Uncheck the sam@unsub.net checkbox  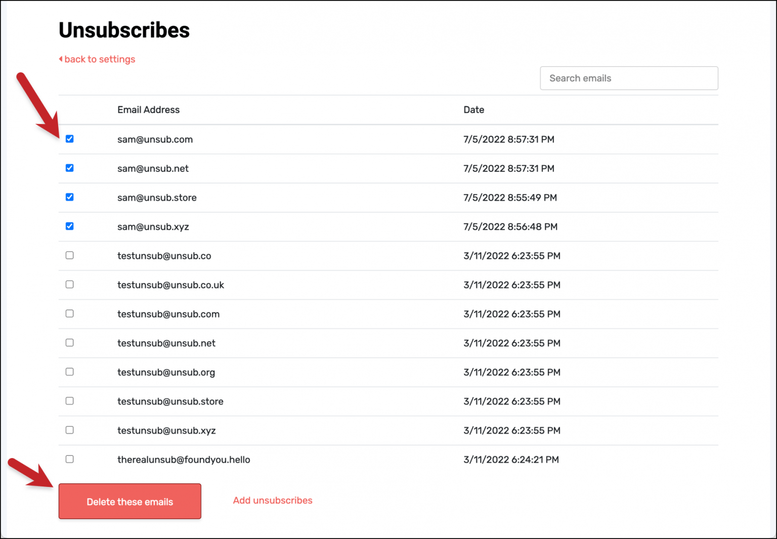(x=70, y=168)
